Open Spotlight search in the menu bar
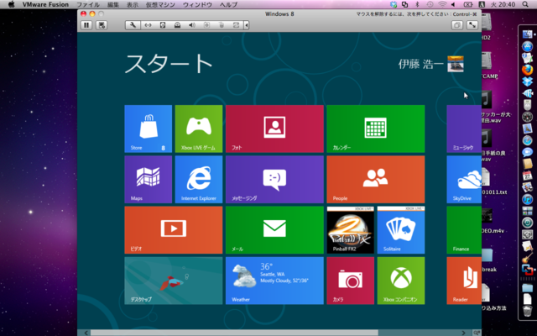The image size is (537, 336). point(525,4)
